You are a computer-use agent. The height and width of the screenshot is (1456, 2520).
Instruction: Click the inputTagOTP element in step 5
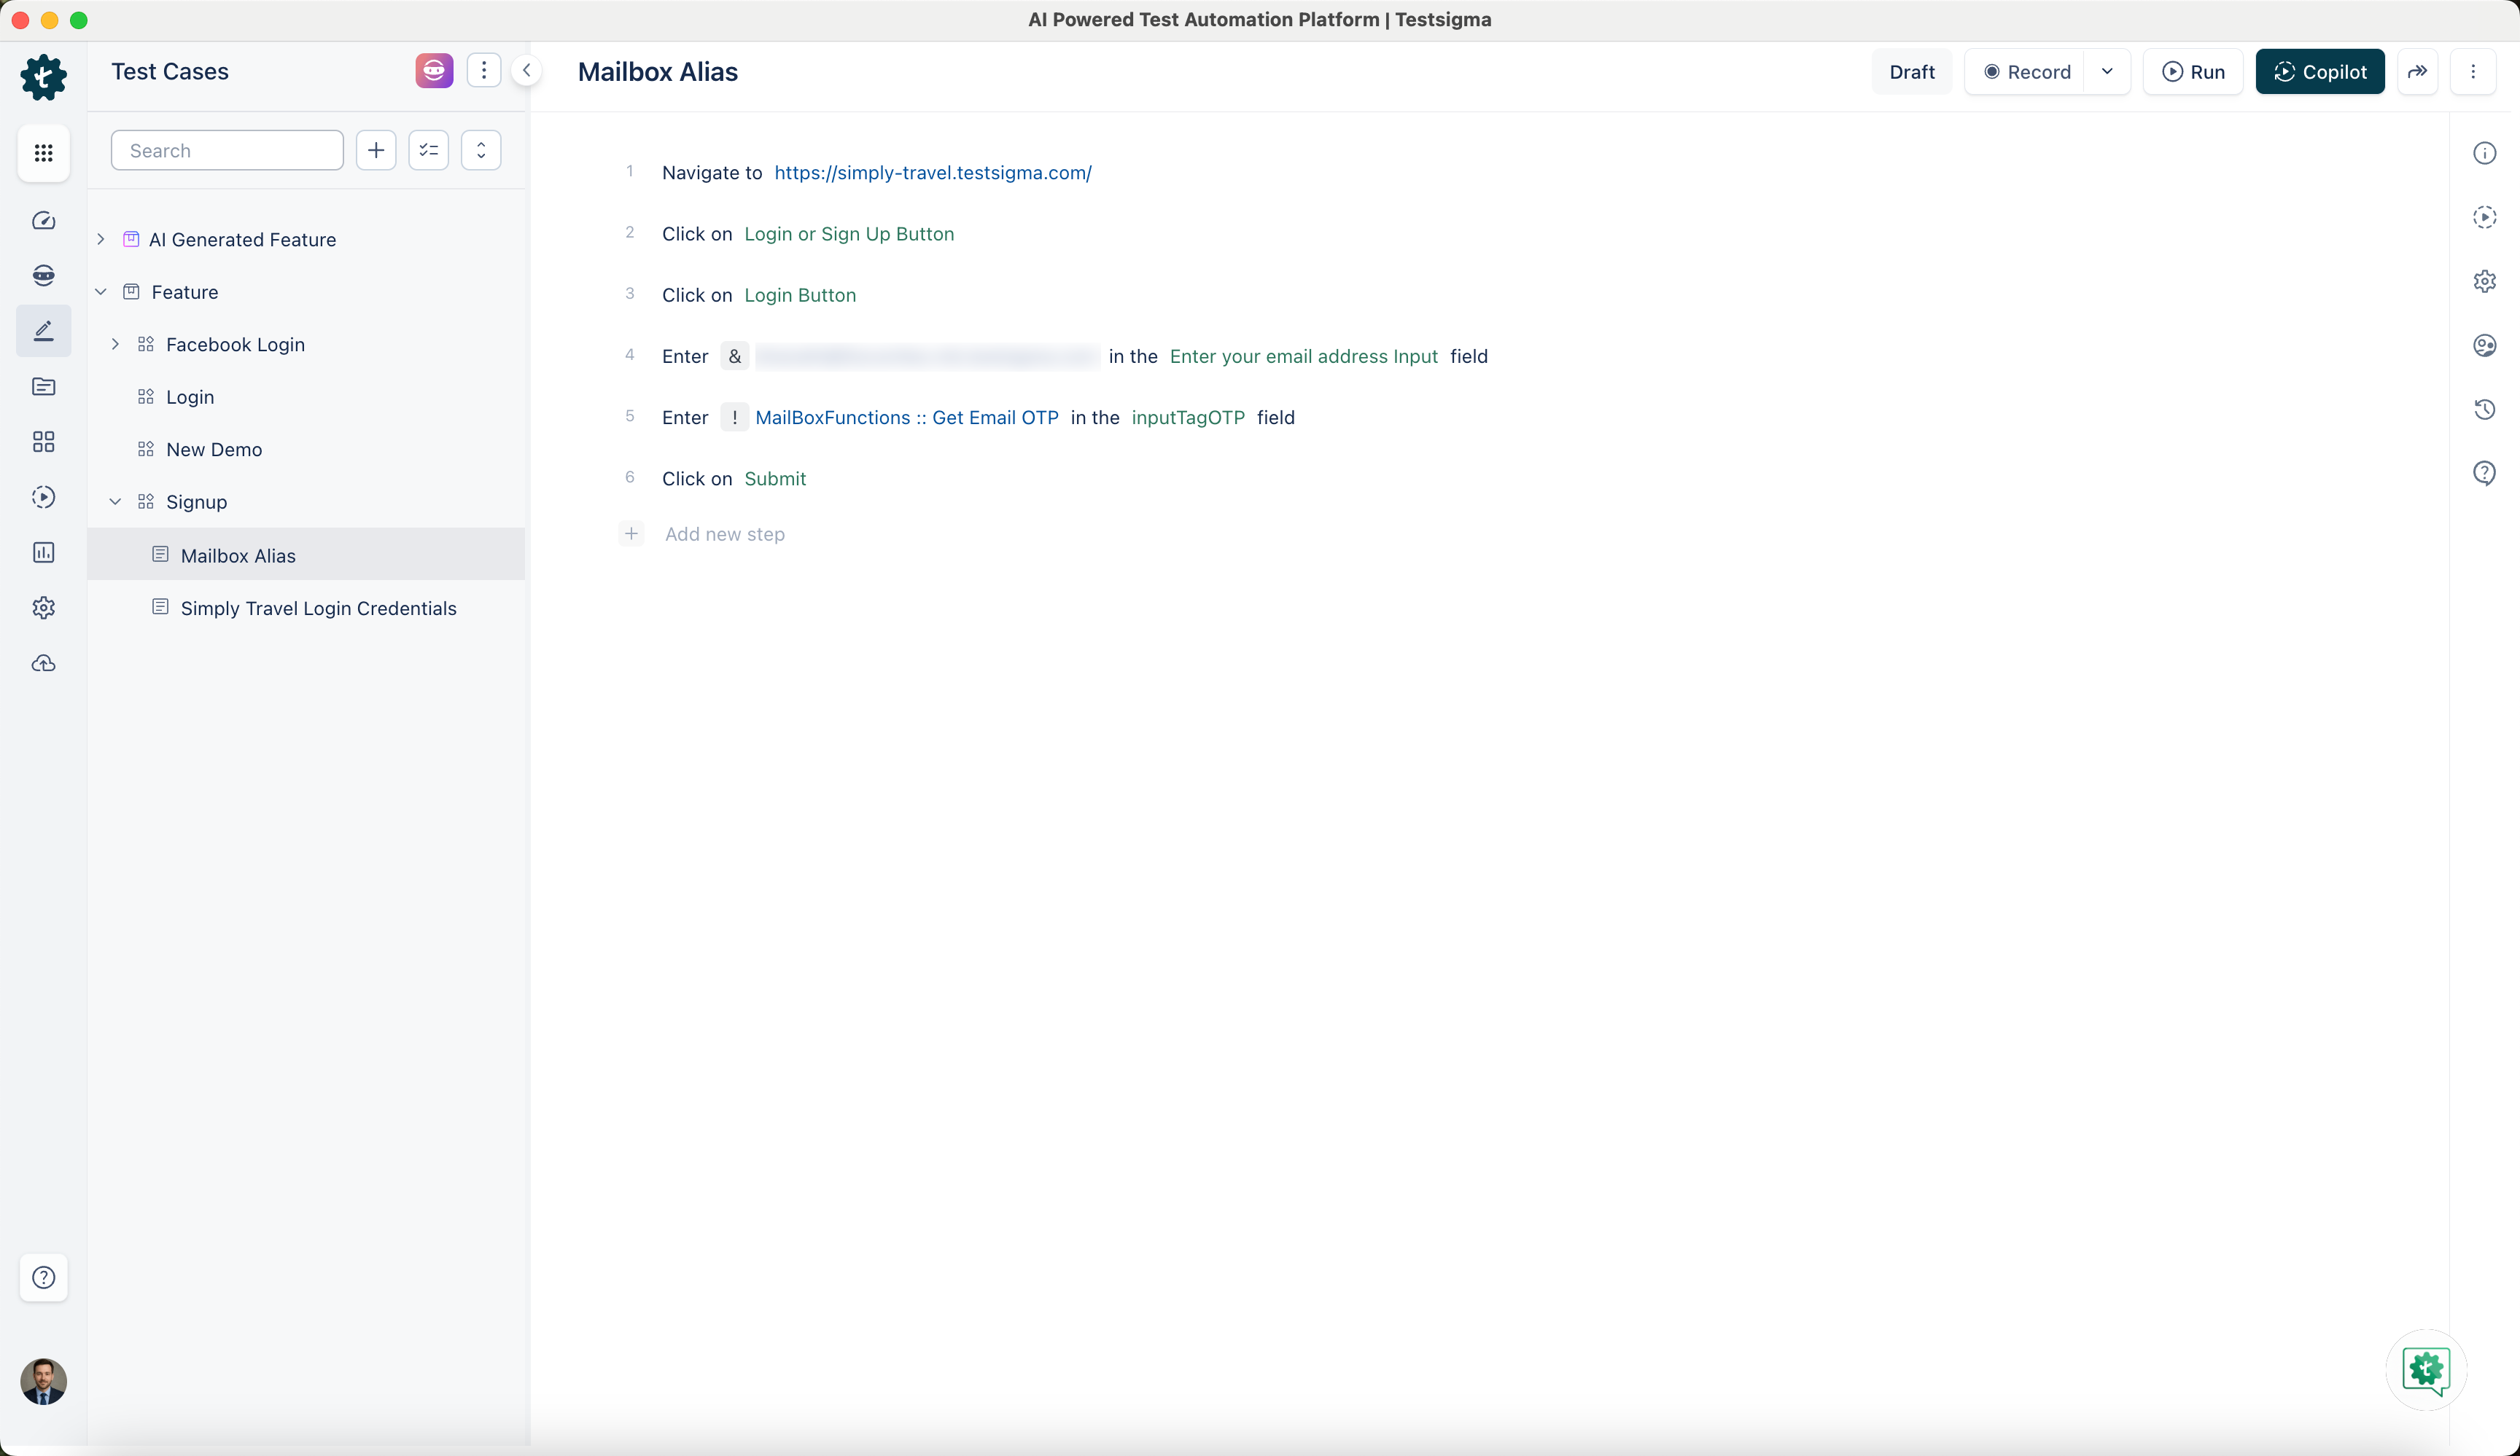point(1188,418)
